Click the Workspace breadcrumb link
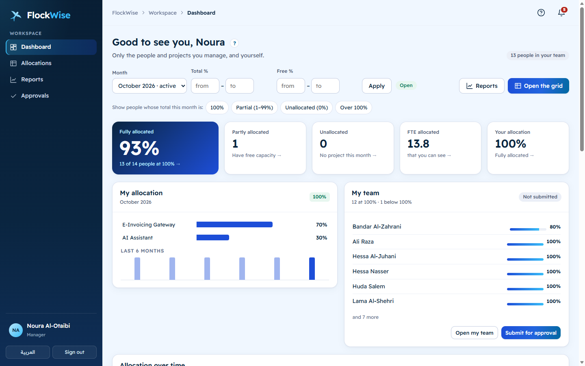Screen dimensions: 585x366 click(162, 13)
